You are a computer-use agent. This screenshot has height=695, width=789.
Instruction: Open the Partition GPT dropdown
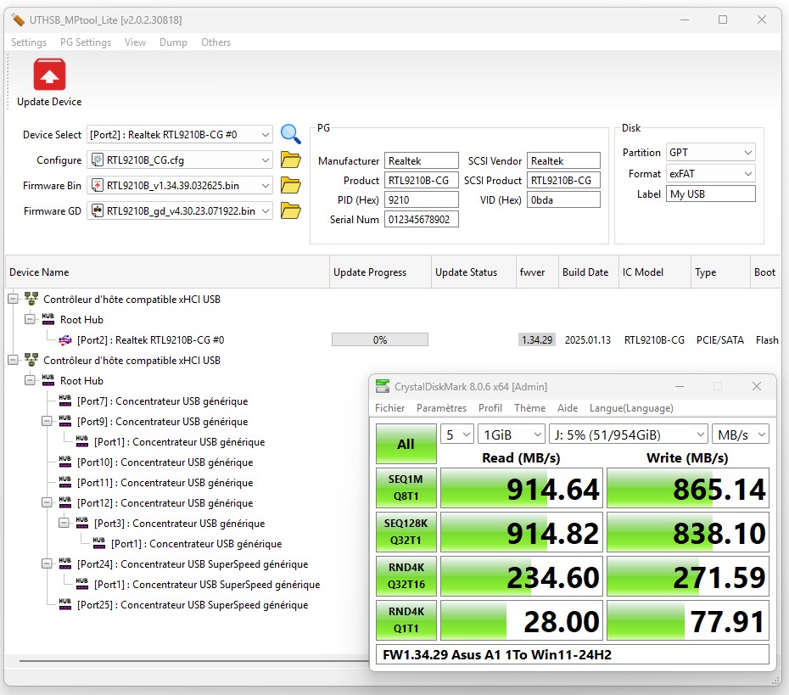[710, 153]
